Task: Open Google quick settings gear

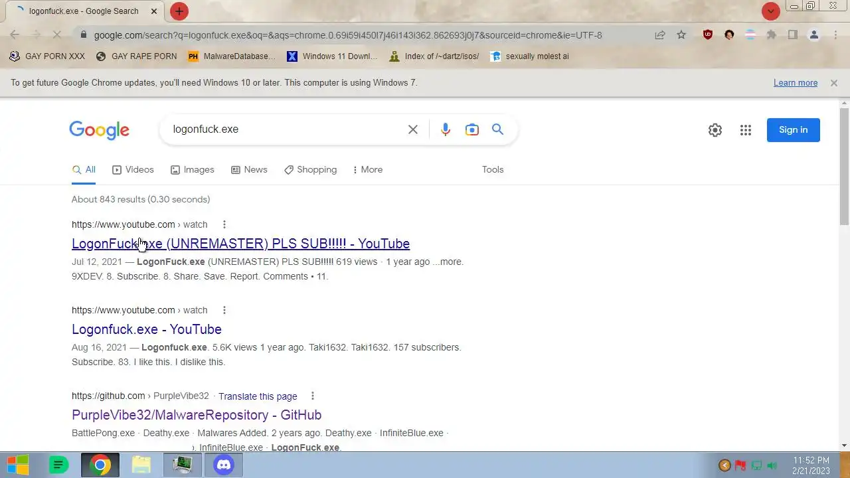Action: click(715, 130)
